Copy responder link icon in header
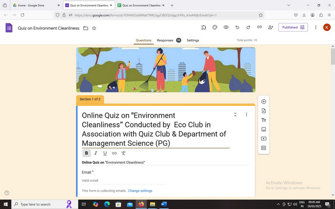 pyautogui.click(x=259, y=27)
